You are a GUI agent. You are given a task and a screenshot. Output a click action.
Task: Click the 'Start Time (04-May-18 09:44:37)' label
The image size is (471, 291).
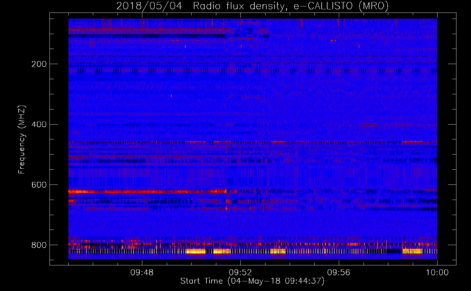pos(252,281)
